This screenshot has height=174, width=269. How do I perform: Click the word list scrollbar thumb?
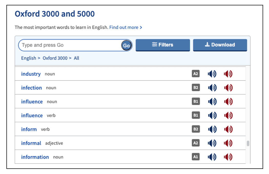(248, 144)
